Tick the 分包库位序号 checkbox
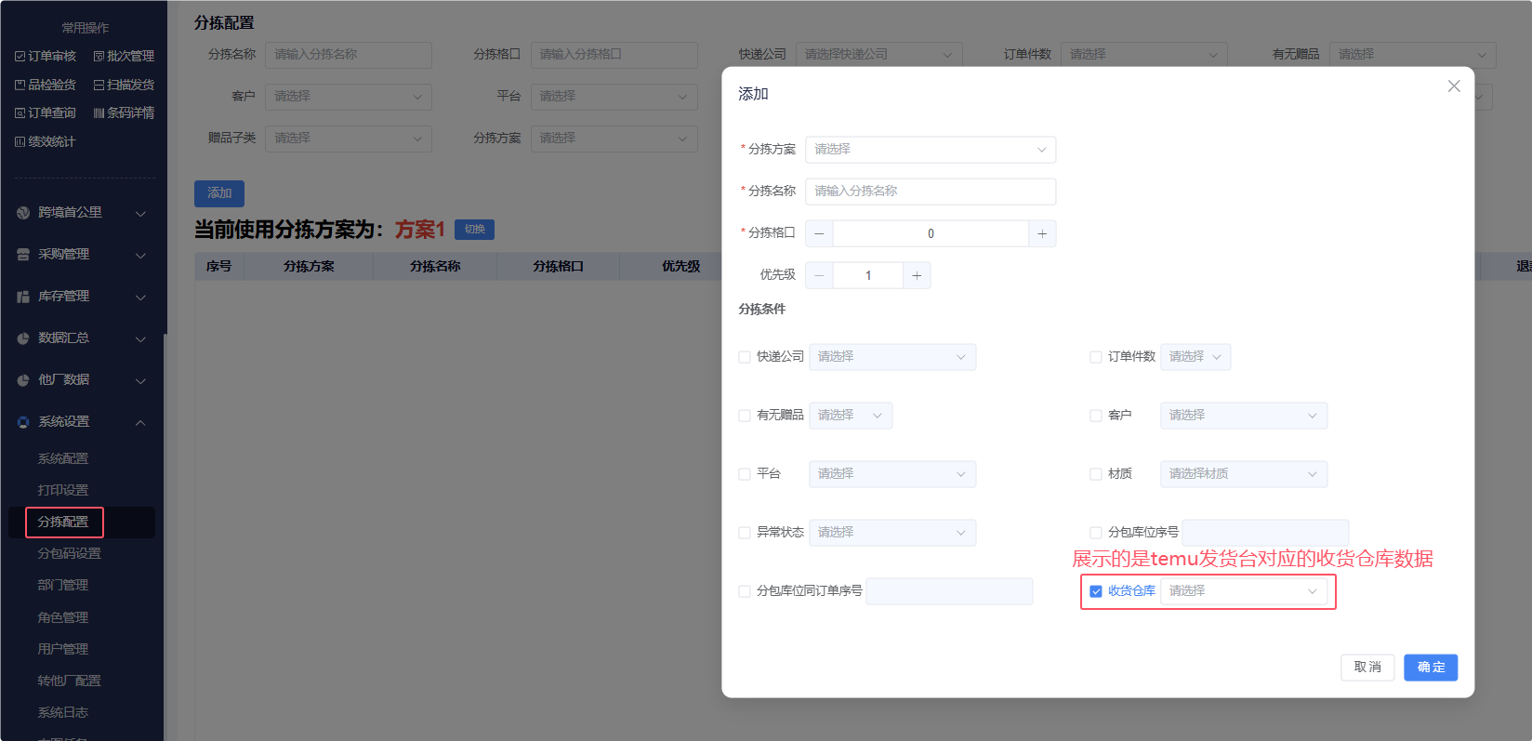This screenshot has height=741, width=1532. [x=1096, y=533]
